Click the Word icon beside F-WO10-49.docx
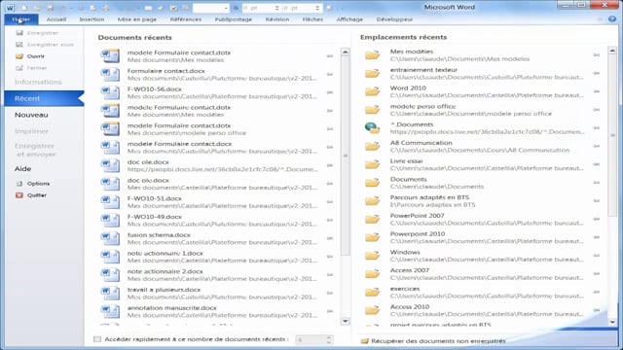623x350 pixels. point(110,221)
